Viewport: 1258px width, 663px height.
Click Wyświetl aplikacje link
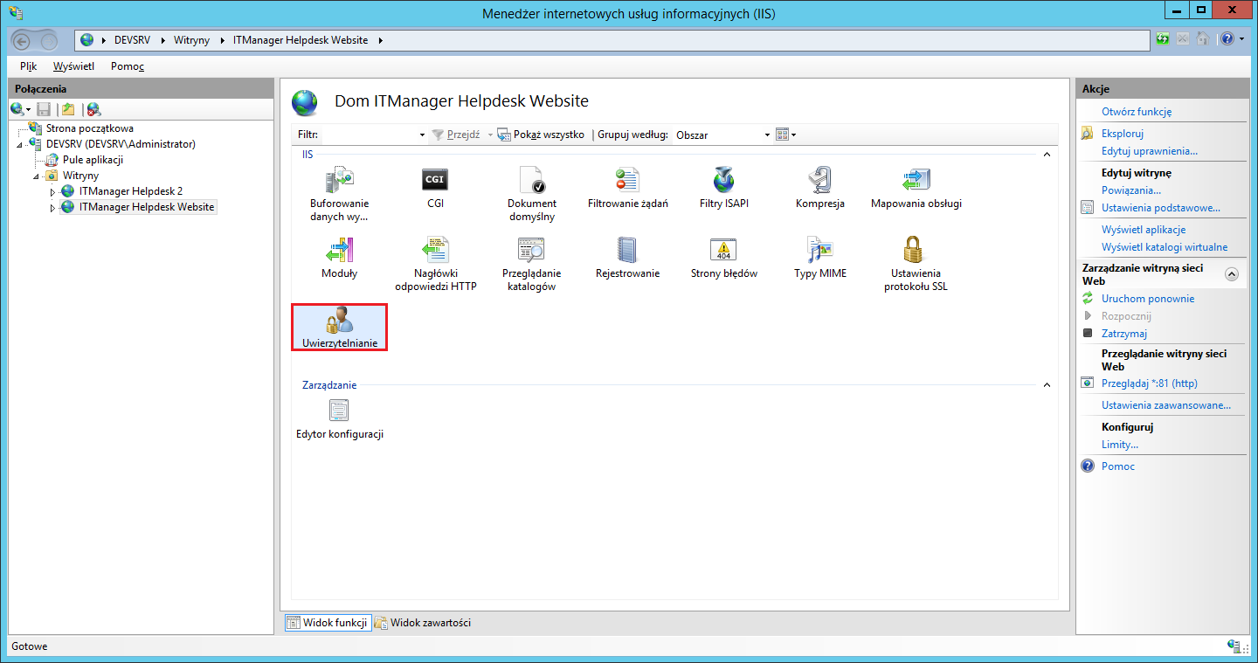tap(1144, 230)
